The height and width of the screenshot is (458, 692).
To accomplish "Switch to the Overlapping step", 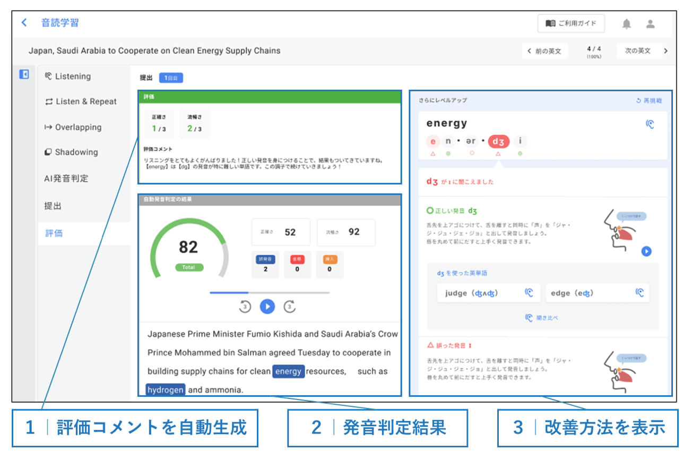I will (x=77, y=128).
